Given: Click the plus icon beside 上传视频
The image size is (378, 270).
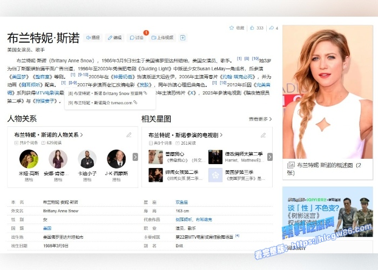Looking at the screenshot, I should click(x=183, y=38).
